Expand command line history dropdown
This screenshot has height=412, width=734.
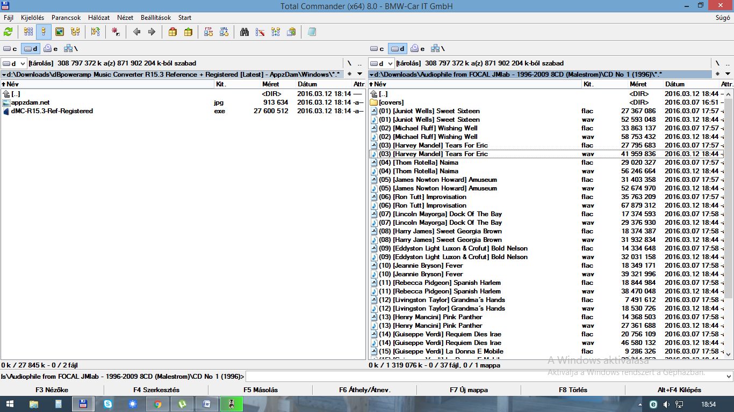click(x=728, y=377)
